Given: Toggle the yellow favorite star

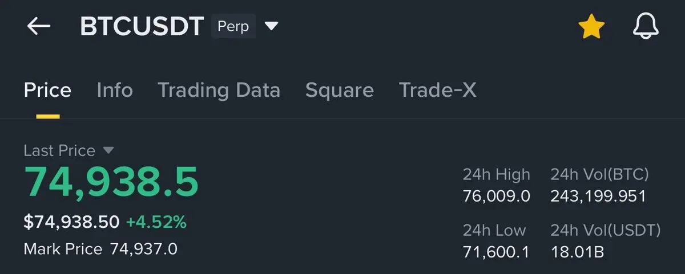Looking at the screenshot, I should point(591,27).
